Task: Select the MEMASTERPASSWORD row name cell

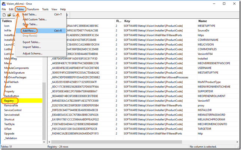Action: 212,114
